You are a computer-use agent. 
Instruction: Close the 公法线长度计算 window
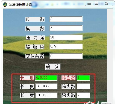tap(107, 4)
